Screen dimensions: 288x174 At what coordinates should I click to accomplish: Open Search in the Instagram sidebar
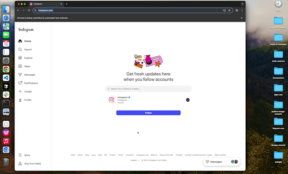[25, 50]
